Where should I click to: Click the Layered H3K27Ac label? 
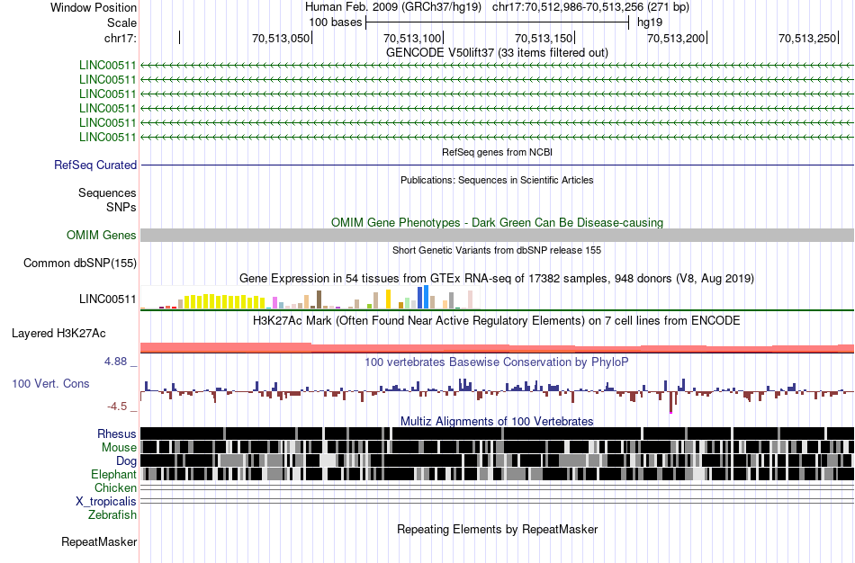(x=58, y=334)
